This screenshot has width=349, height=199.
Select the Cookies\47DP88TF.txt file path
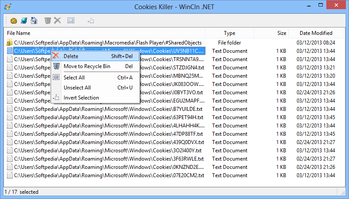(108, 134)
